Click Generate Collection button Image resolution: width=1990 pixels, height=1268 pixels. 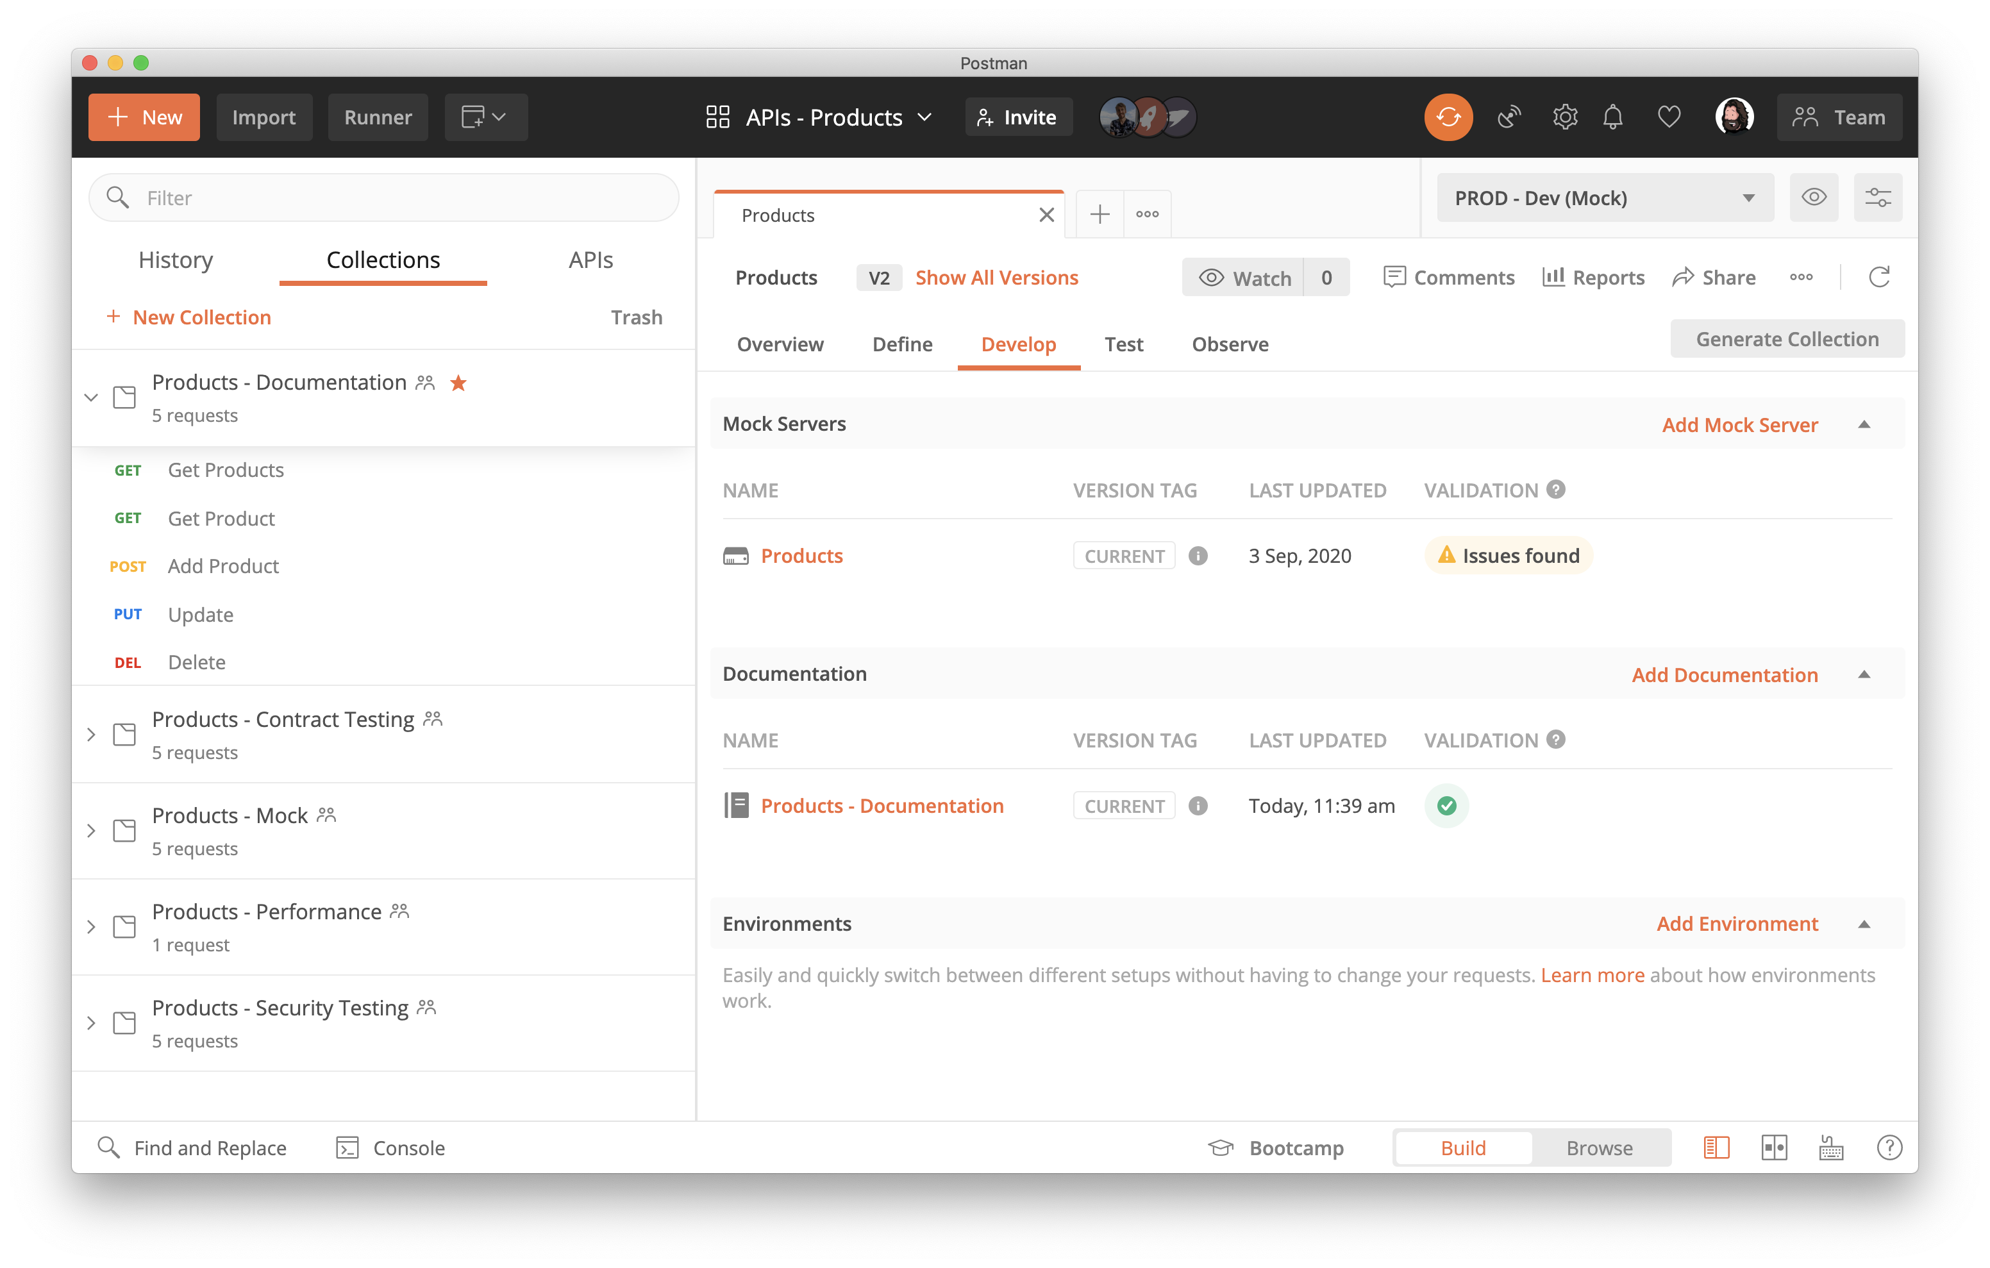pos(1787,339)
